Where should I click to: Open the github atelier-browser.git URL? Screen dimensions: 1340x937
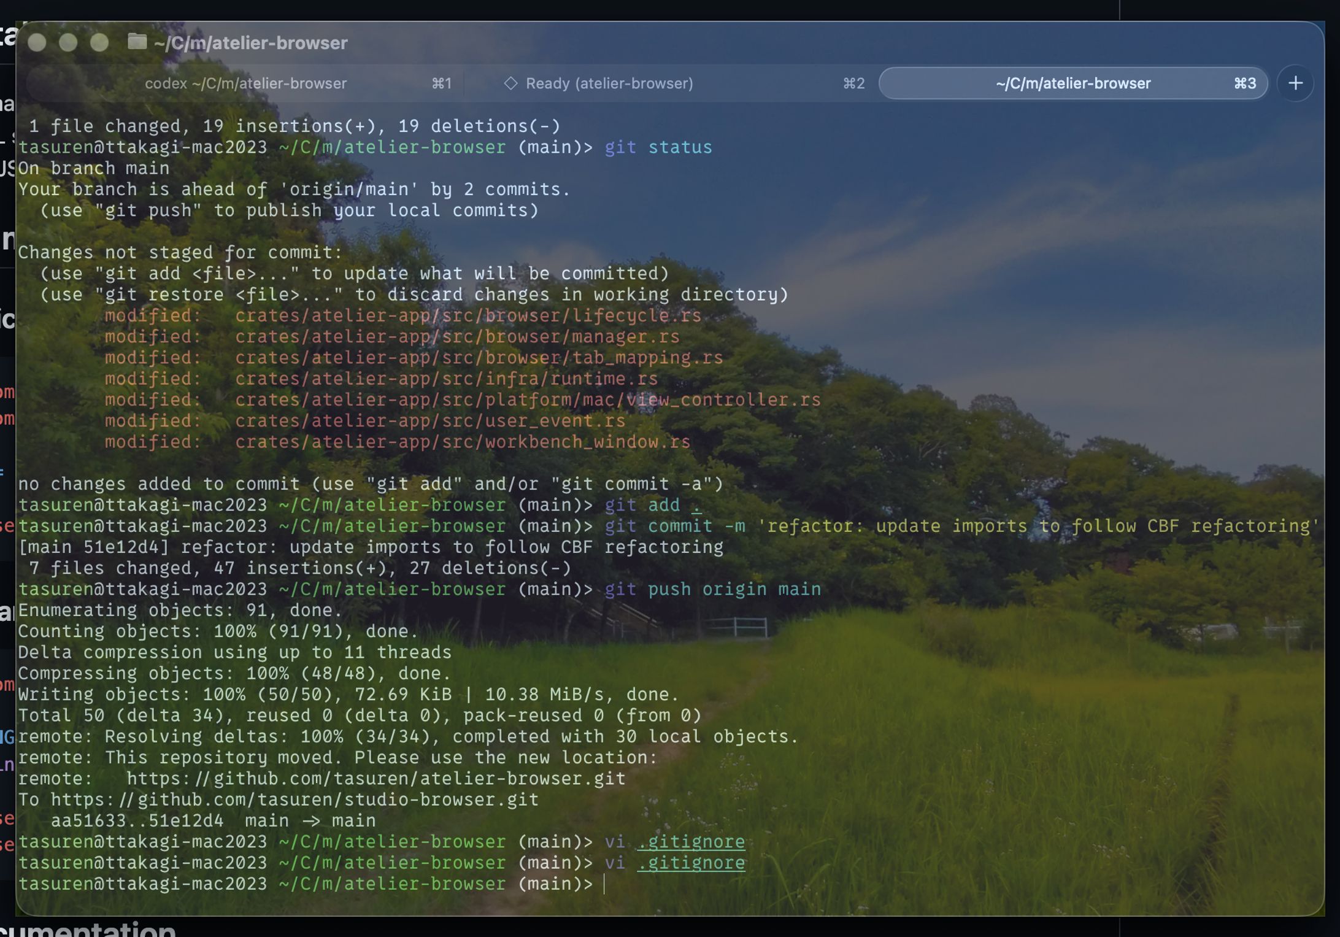coord(375,779)
